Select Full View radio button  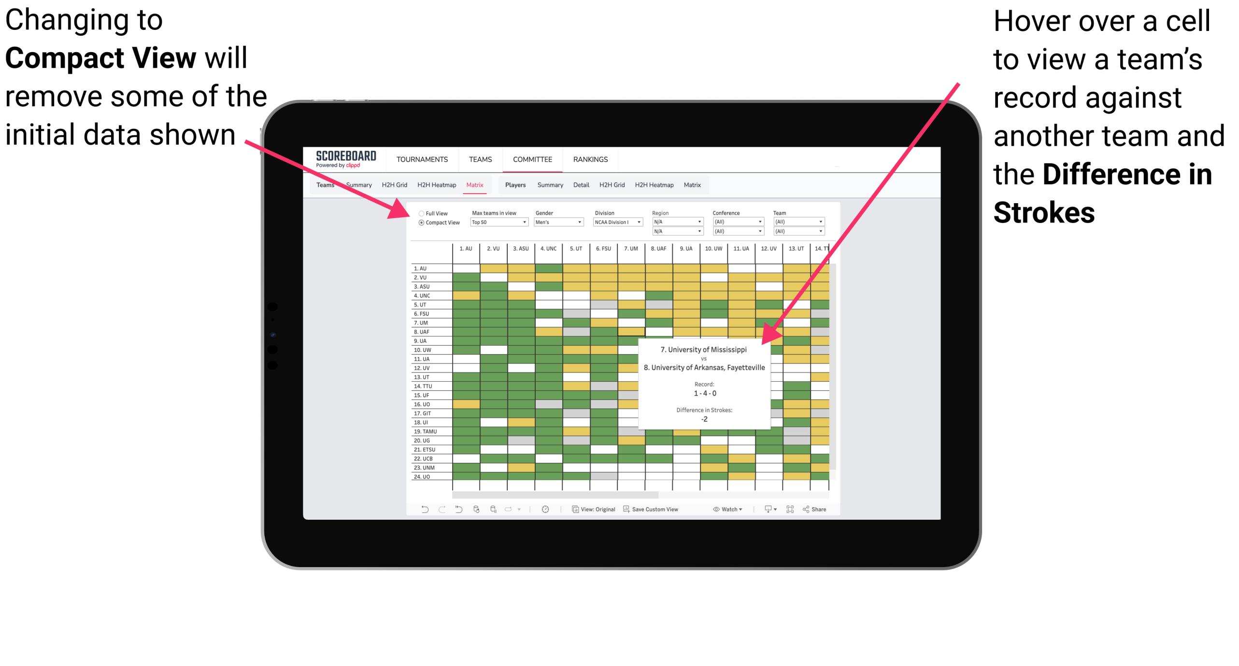click(418, 211)
